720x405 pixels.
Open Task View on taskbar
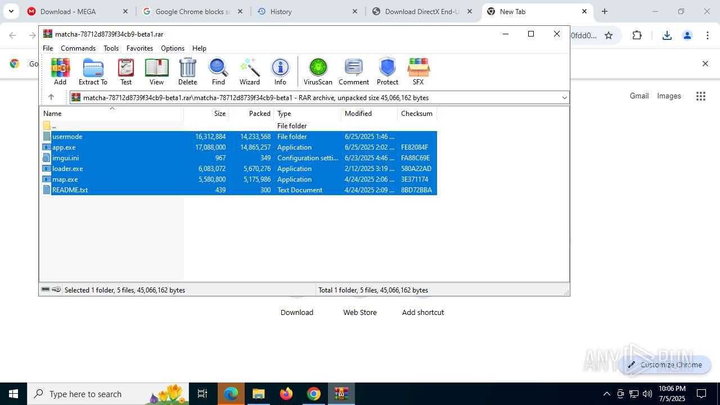click(x=202, y=394)
